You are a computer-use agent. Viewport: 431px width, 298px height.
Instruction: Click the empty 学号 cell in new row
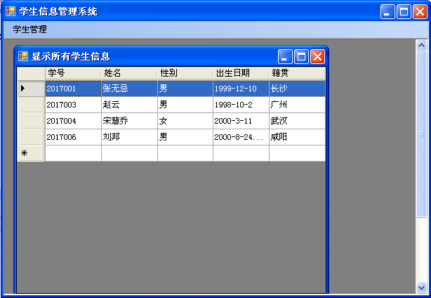(73, 153)
